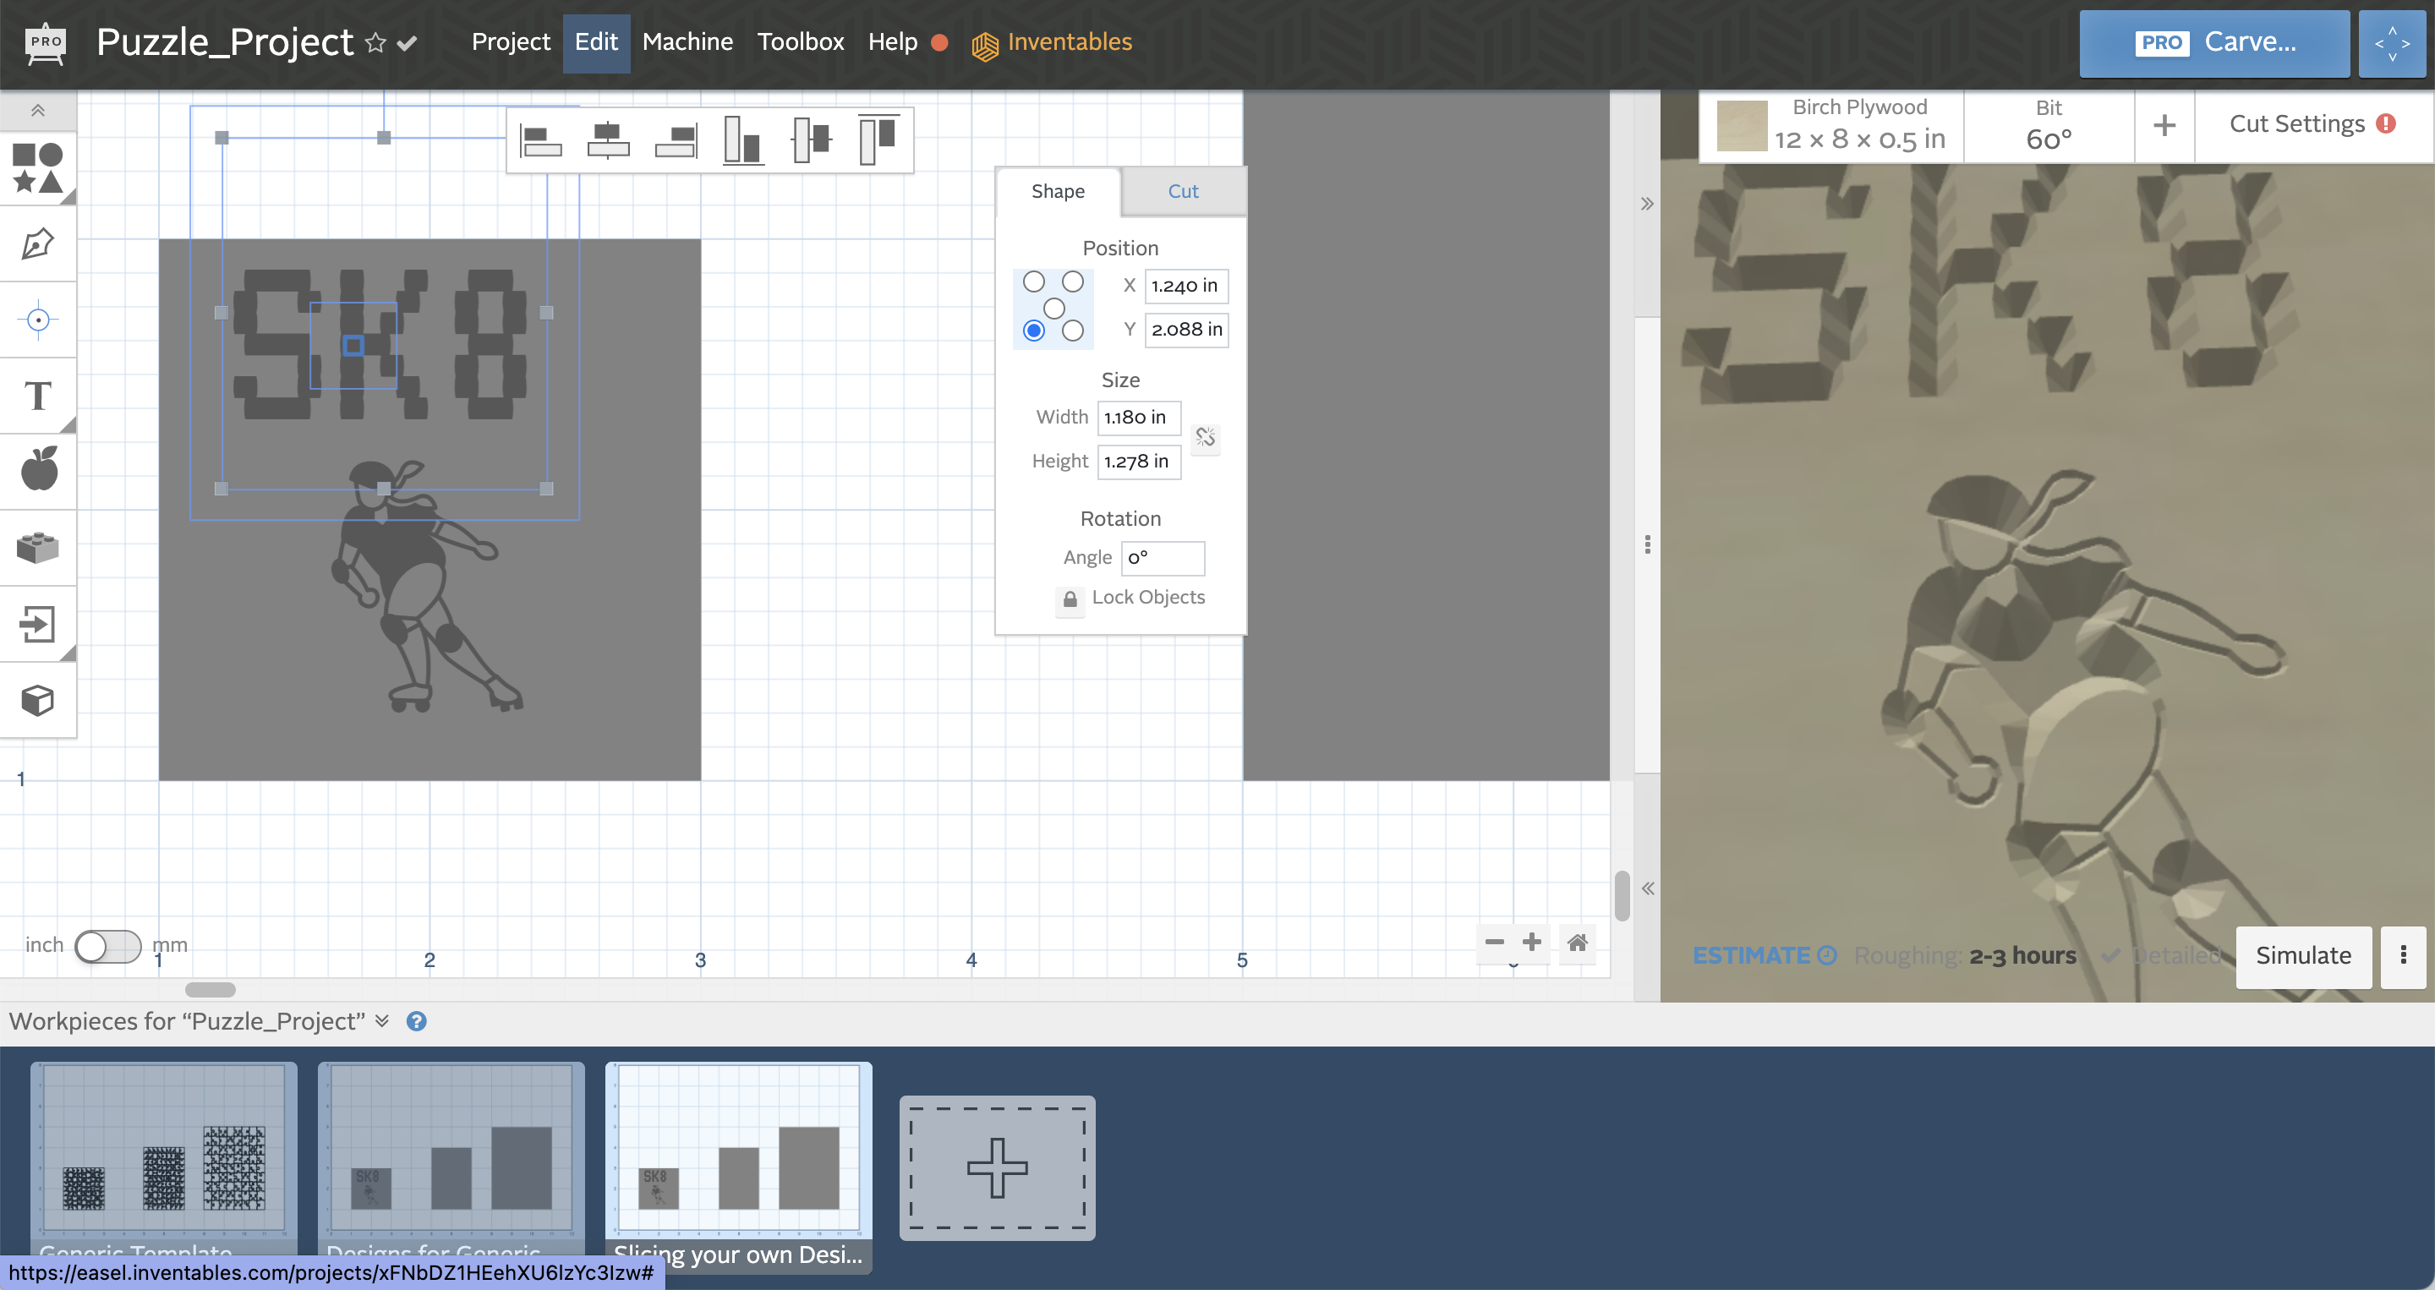Select the Import tool icon
Viewport: 2435px width, 1290px height.
[x=41, y=623]
